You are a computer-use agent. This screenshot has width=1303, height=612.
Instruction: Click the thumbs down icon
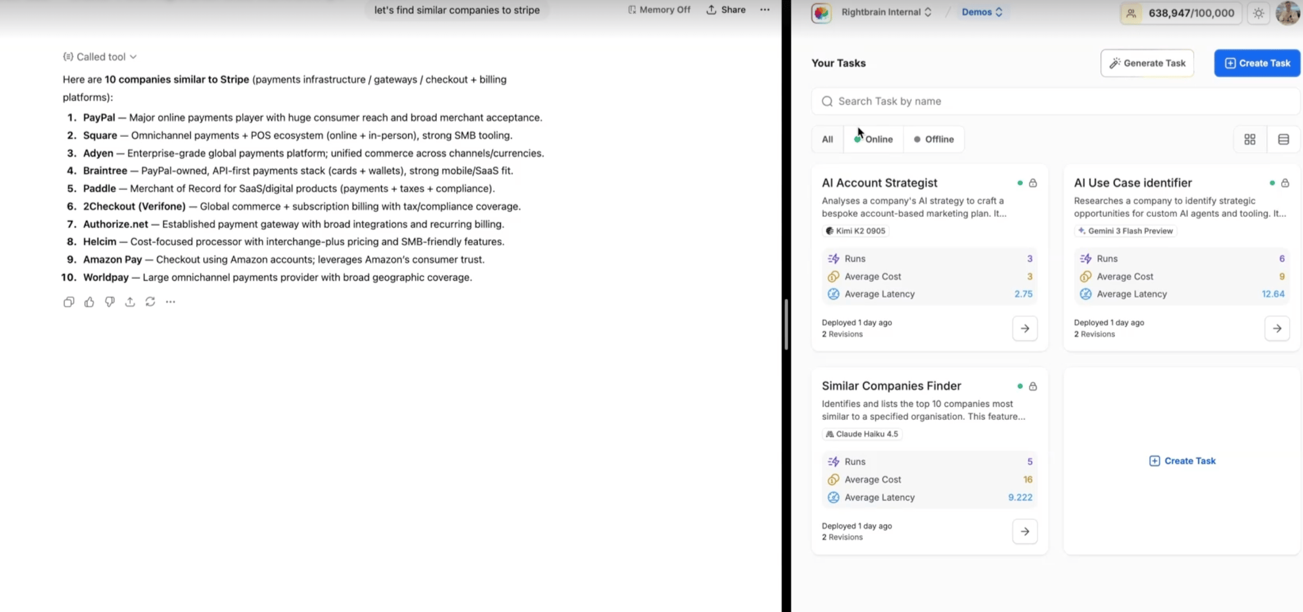(109, 302)
